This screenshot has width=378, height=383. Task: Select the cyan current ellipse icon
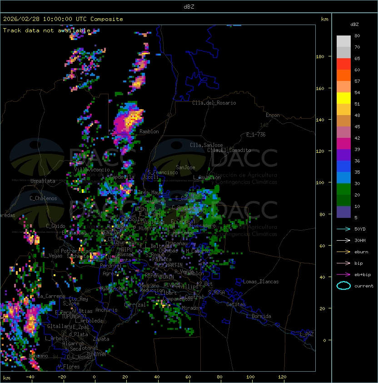tap(343, 286)
